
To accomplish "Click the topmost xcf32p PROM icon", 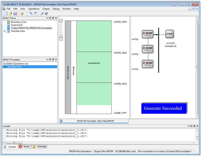I will (148, 34).
